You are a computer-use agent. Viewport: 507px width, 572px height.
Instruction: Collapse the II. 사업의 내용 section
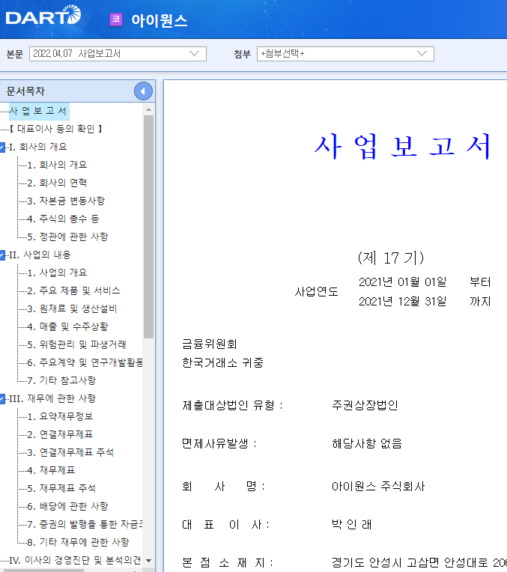[2, 255]
